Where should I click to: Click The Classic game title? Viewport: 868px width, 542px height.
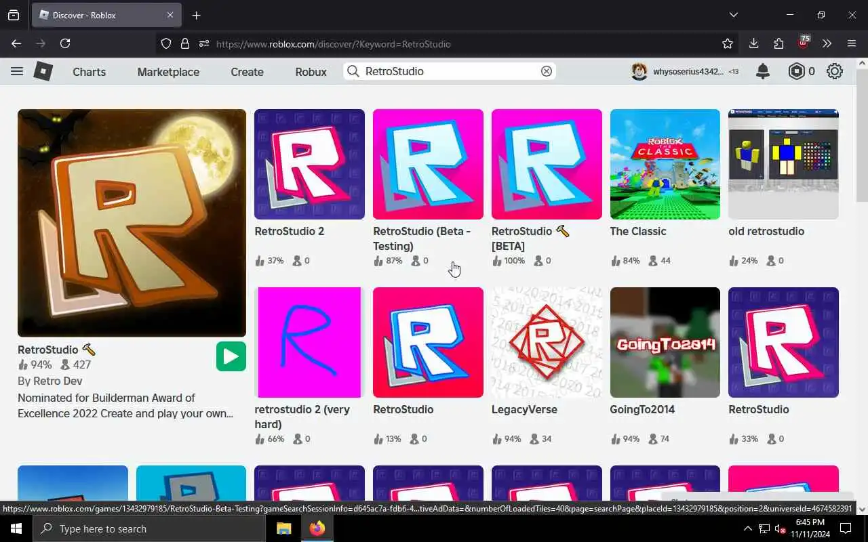638,231
